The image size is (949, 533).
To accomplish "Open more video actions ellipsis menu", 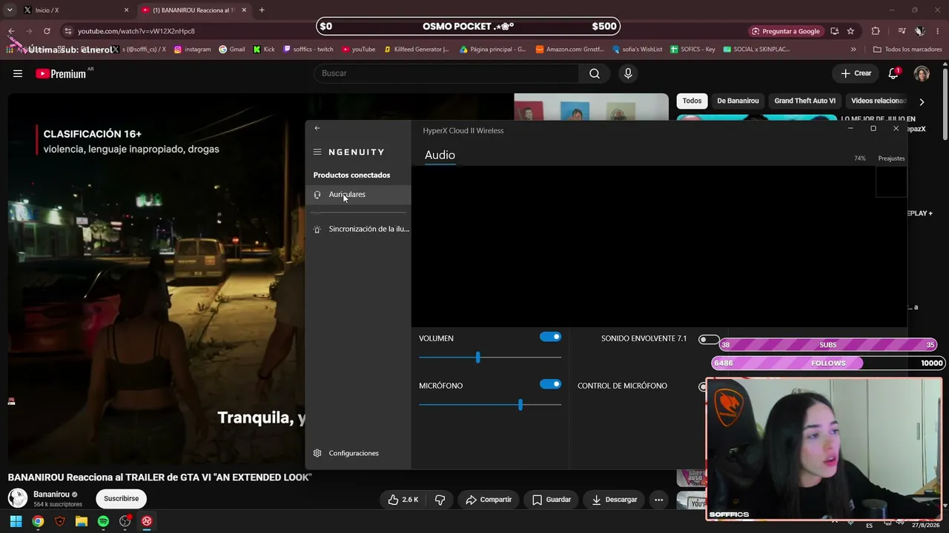I will pyautogui.click(x=658, y=500).
